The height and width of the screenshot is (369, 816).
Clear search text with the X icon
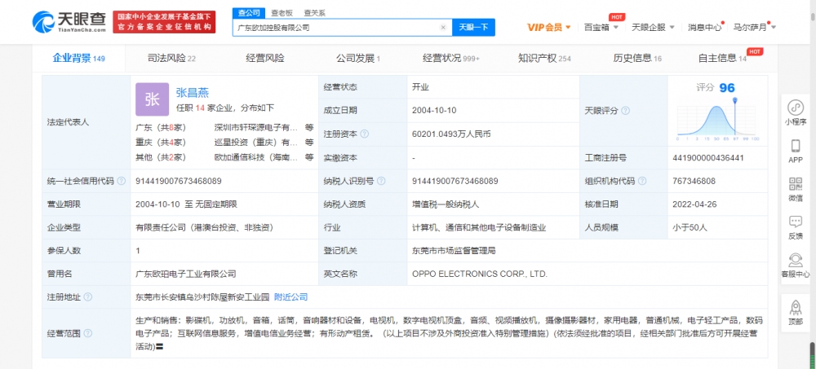pyautogui.click(x=443, y=27)
